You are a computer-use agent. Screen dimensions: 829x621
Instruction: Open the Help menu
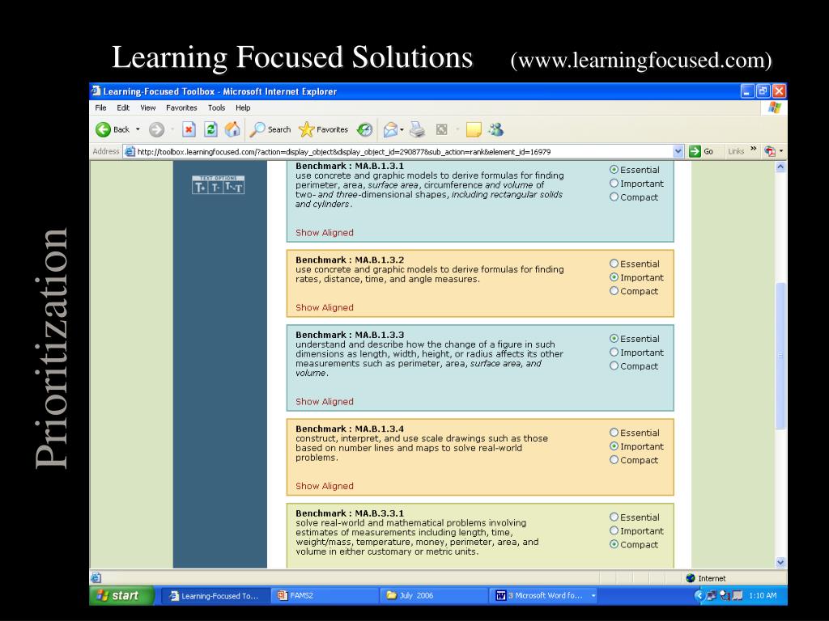(x=243, y=108)
